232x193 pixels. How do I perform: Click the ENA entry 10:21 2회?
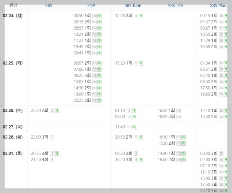82,34
